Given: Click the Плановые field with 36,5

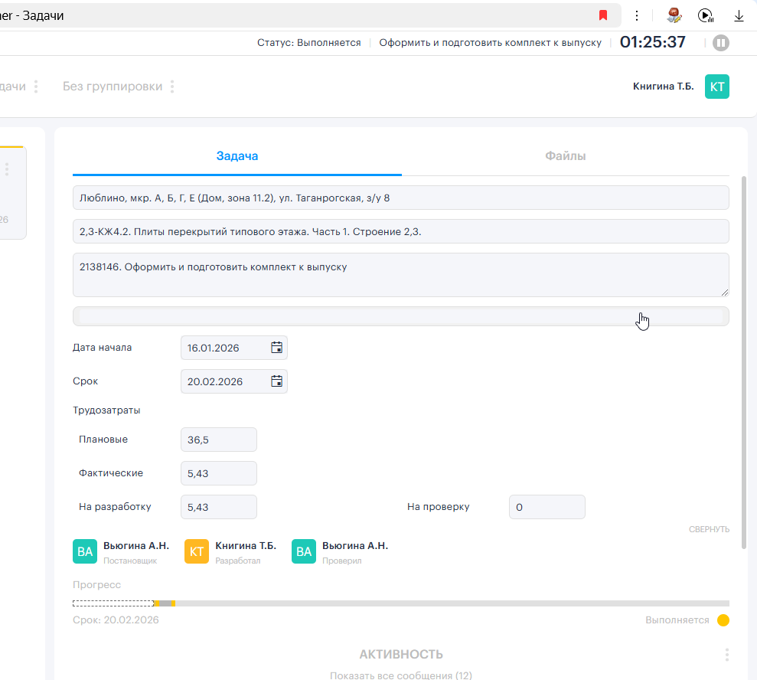Looking at the screenshot, I should coord(219,440).
